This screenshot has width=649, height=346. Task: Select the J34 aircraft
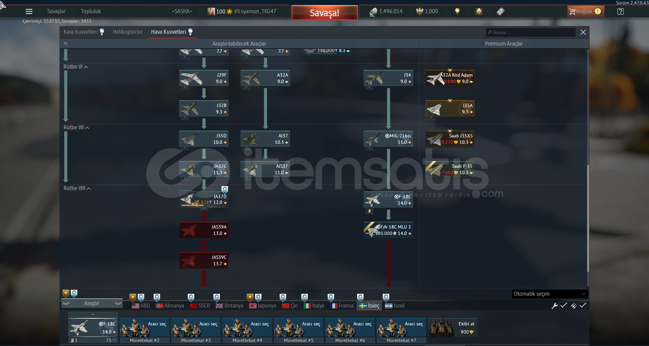coord(388,78)
